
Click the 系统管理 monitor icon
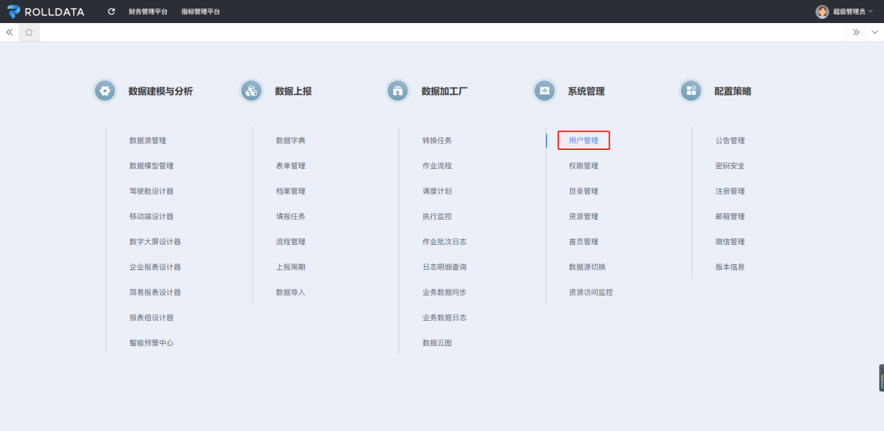544,91
